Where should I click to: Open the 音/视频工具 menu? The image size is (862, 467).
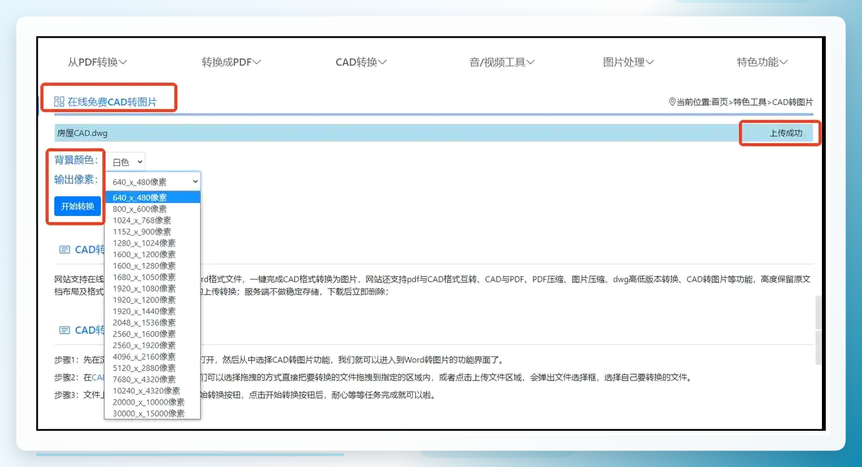pyautogui.click(x=502, y=62)
